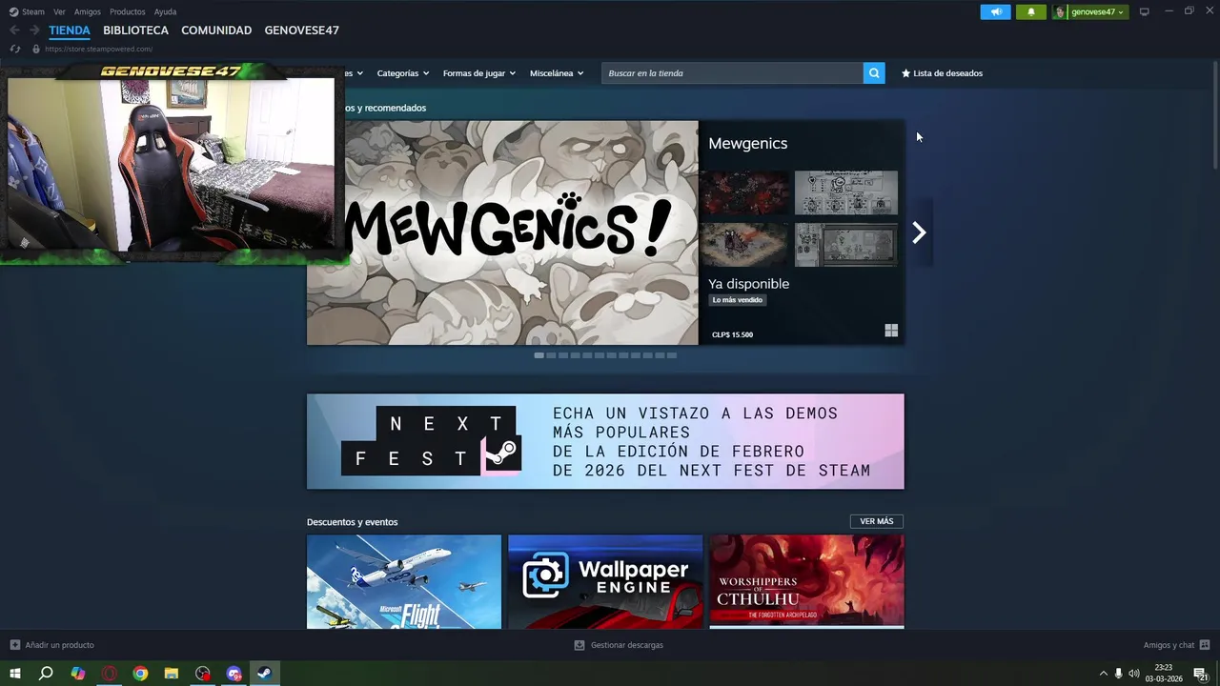
Task: Jump to the last carousel page dot
Action: coord(672,355)
